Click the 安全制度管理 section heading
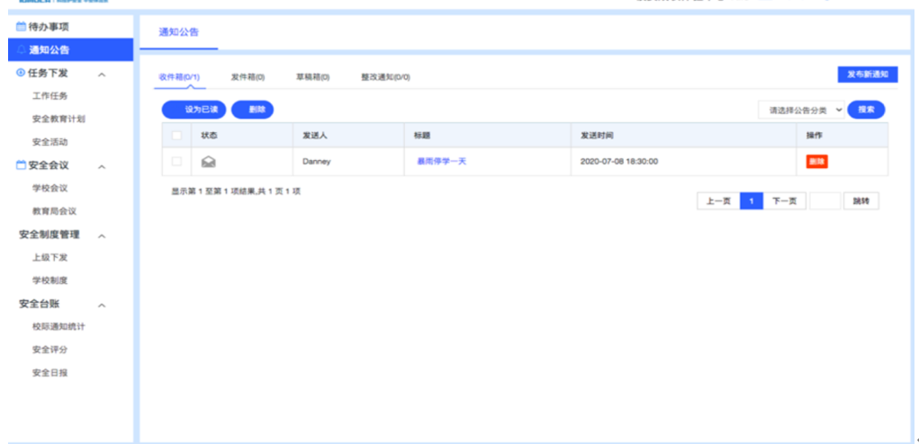Screen dimensions: 919x444 coord(50,235)
